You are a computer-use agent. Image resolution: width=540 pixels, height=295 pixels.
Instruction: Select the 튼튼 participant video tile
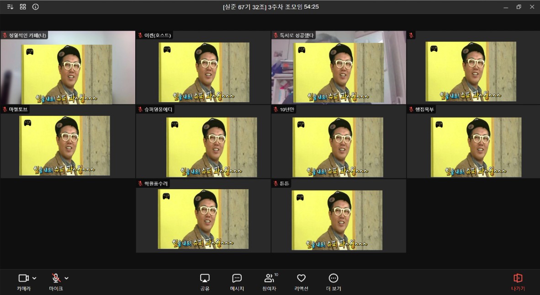point(338,219)
